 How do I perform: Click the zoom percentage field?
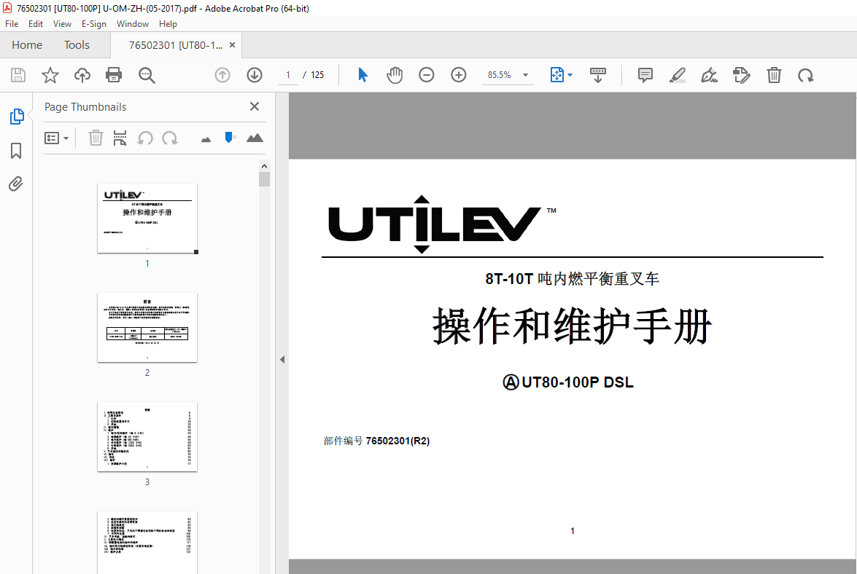(x=500, y=75)
